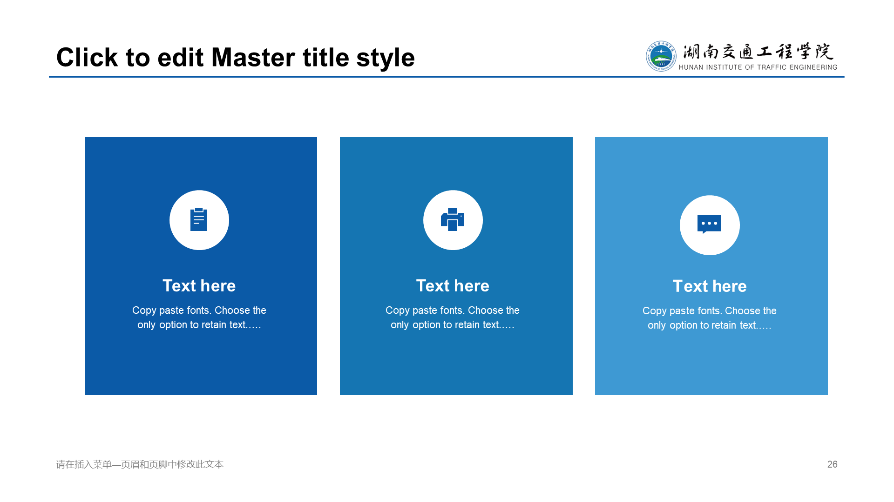
Task: Click the Chinese calligraphy university name
Action: point(758,51)
